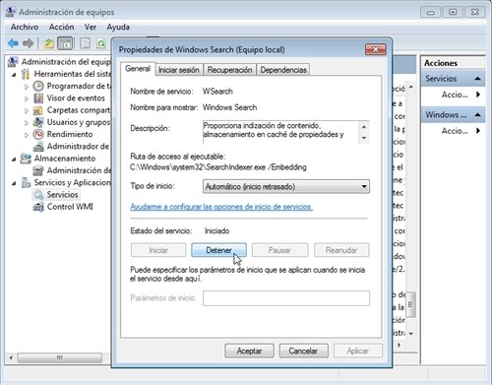Click the Parámetros de inicio input field

pos(286,298)
